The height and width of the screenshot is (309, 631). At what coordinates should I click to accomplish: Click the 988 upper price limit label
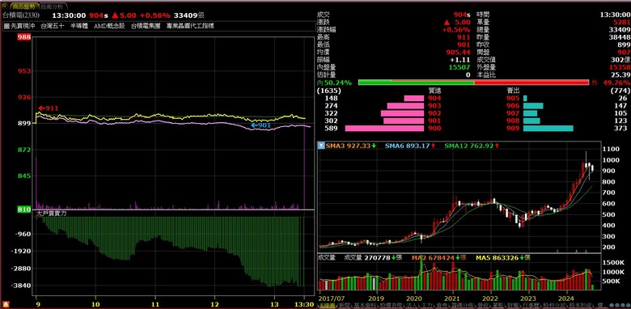24,37
